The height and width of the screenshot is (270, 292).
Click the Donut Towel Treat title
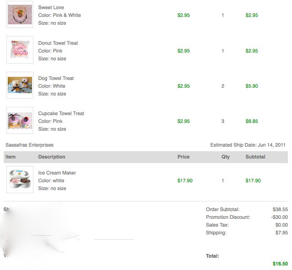58,43
